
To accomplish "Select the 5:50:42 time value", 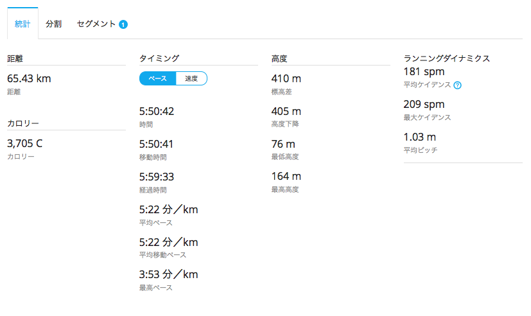I will coord(157,111).
